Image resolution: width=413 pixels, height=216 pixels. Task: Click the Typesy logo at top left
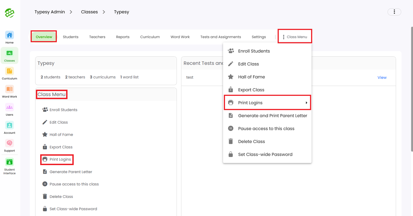9,13
